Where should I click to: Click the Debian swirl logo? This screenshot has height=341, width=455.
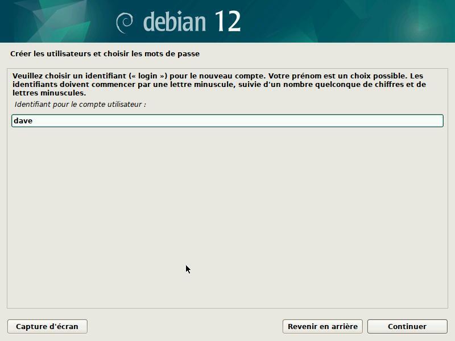pyautogui.click(x=121, y=21)
